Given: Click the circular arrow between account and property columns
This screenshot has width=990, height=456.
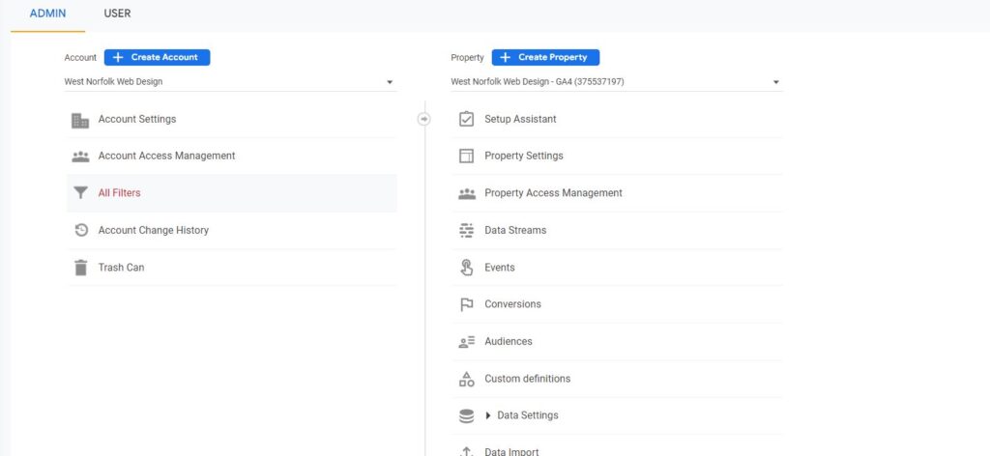Looking at the screenshot, I should pyautogui.click(x=423, y=119).
